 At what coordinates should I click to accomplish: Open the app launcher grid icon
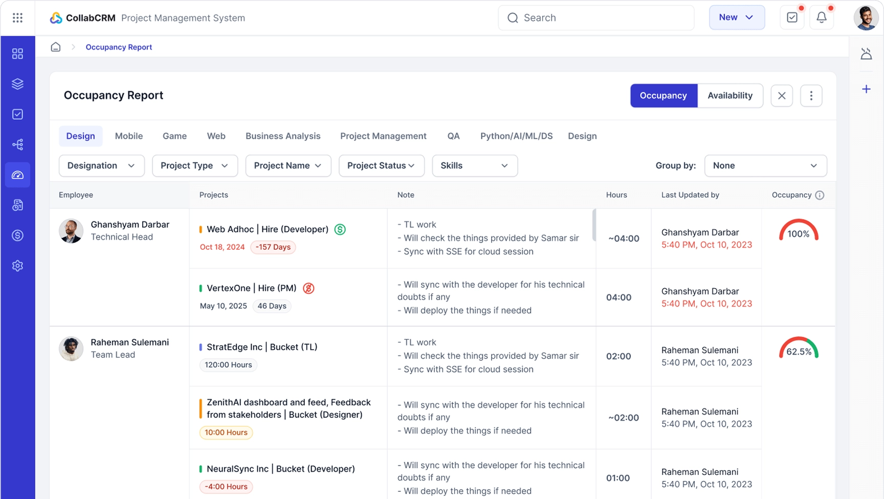(x=17, y=18)
